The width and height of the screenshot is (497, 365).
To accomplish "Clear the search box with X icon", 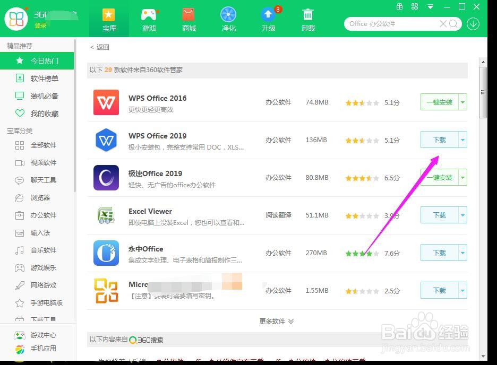I will pos(443,24).
